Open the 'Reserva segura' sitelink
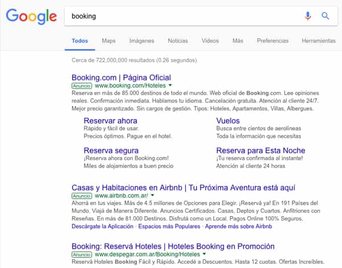This screenshot has width=342, height=268. tap(111, 151)
